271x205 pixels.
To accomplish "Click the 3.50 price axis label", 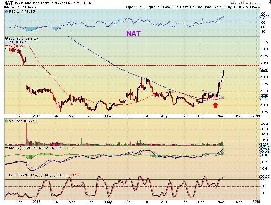I will coord(265,63).
